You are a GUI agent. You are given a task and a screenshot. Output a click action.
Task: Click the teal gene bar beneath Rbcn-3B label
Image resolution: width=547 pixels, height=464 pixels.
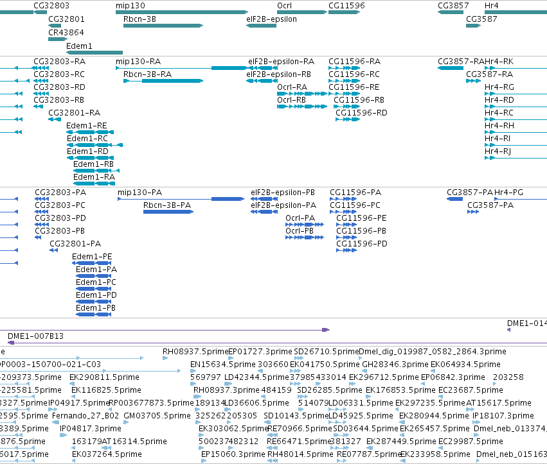(x=163, y=26)
